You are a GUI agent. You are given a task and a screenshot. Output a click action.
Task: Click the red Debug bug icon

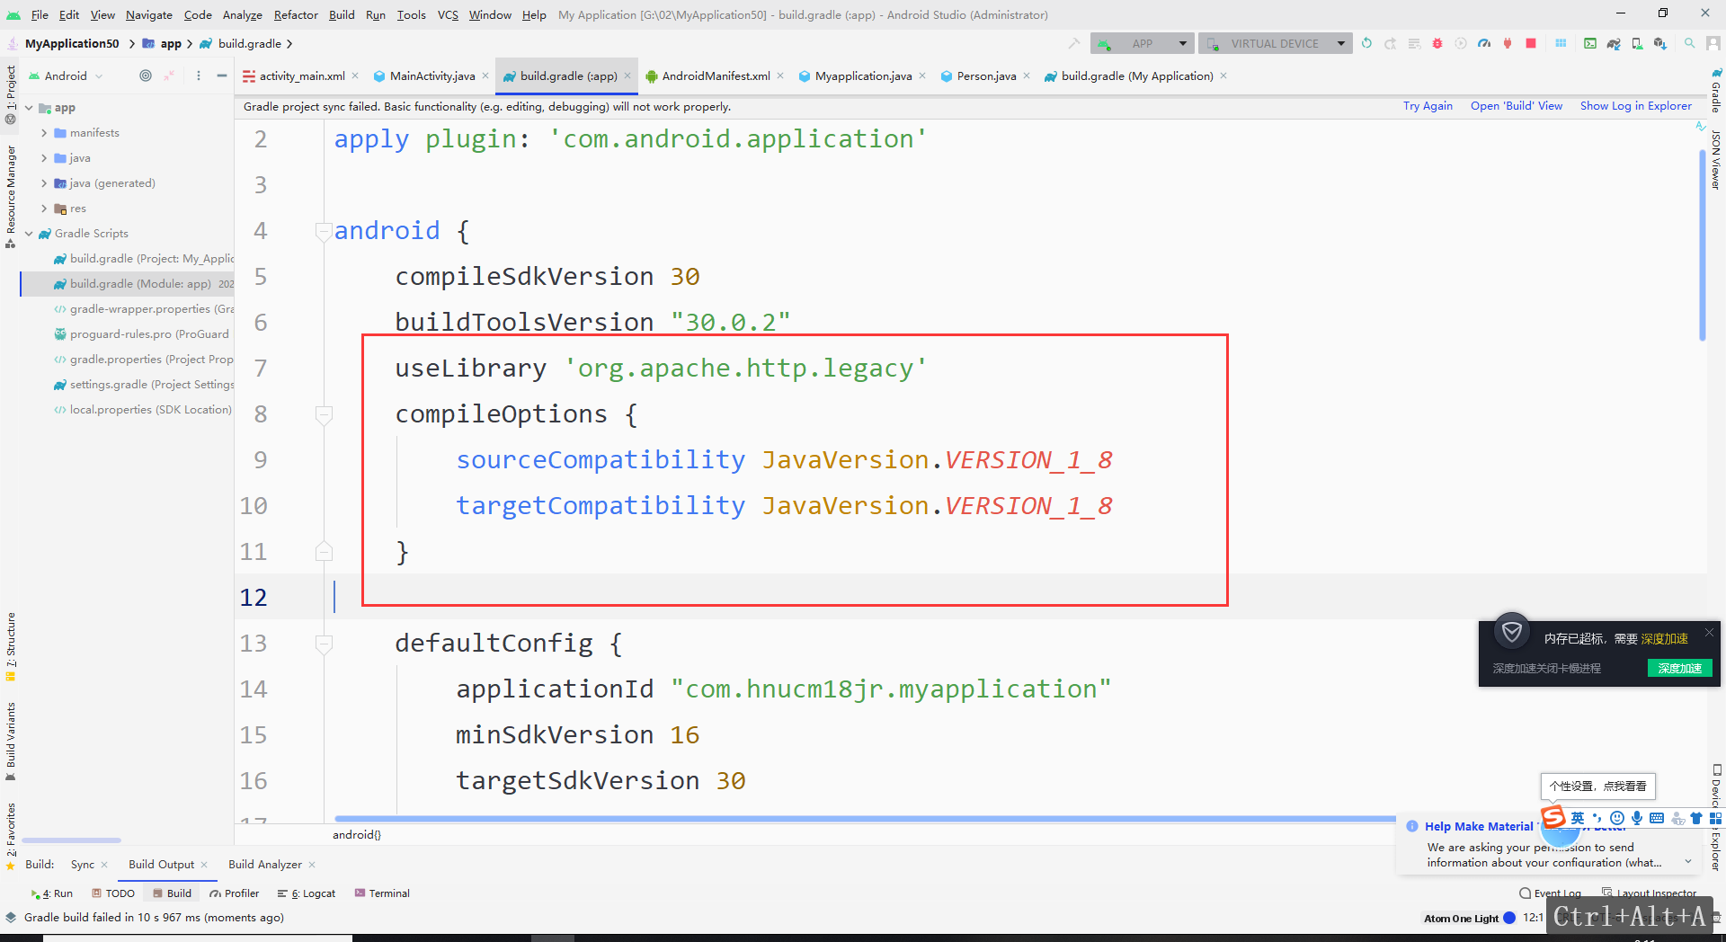tap(1437, 43)
